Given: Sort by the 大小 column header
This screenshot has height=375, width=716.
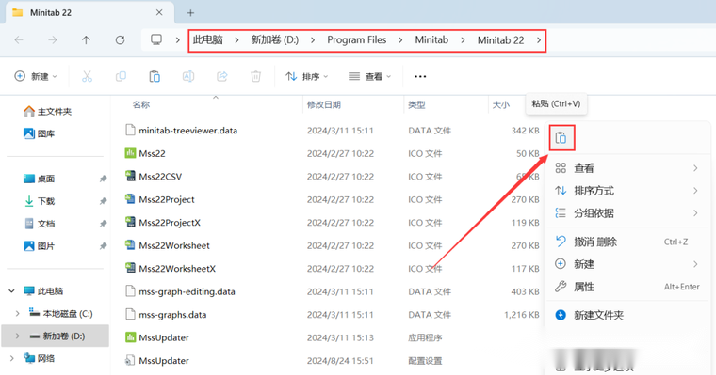Looking at the screenshot, I should click(500, 105).
